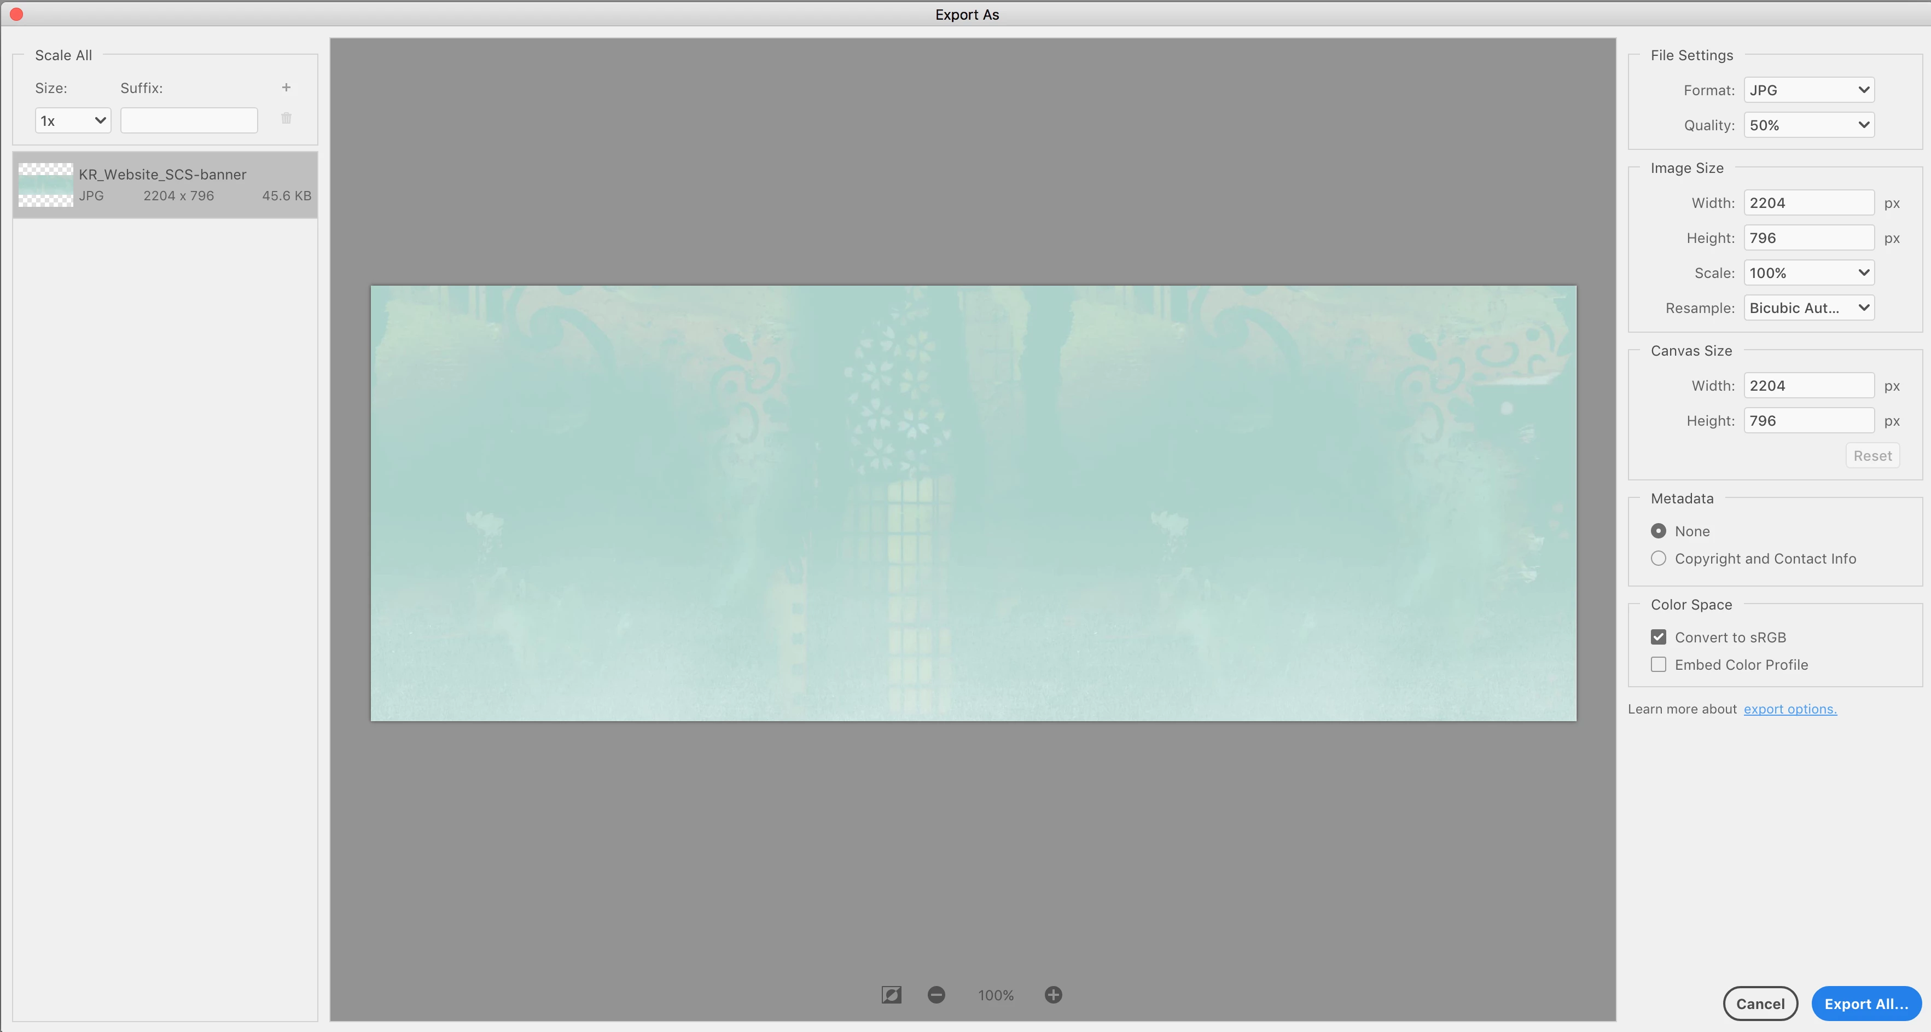
Task: Click the zoom out minus icon
Action: tap(935, 994)
